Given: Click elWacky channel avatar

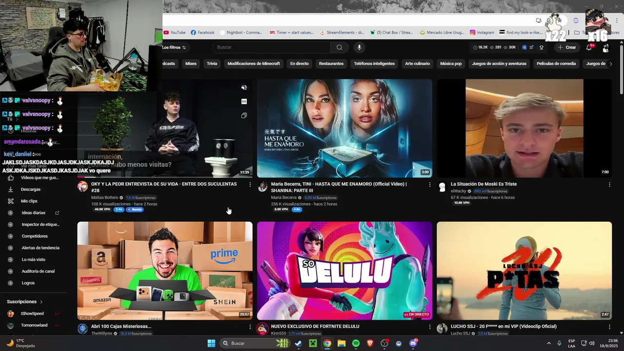Looking at the screenshot, I should (x=442, y=187).
